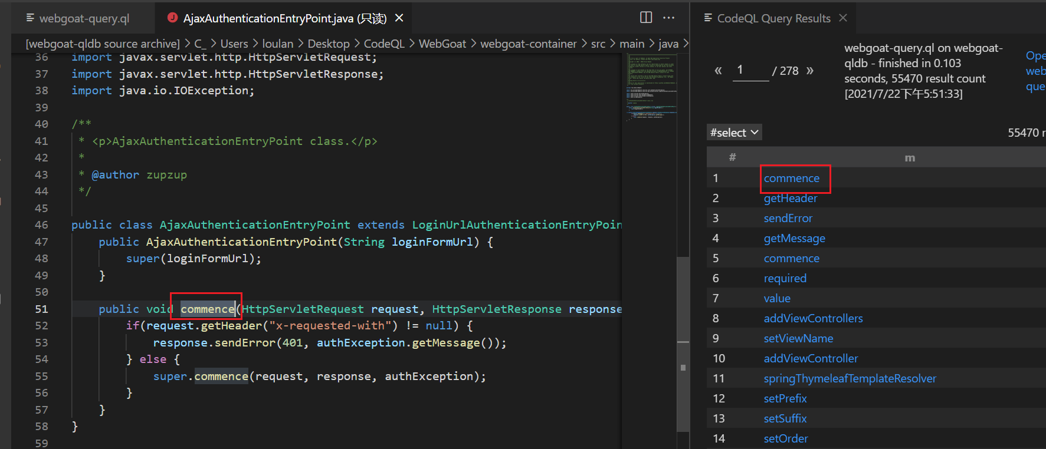
Task: Click the results page number field
Action: point(750,70)
